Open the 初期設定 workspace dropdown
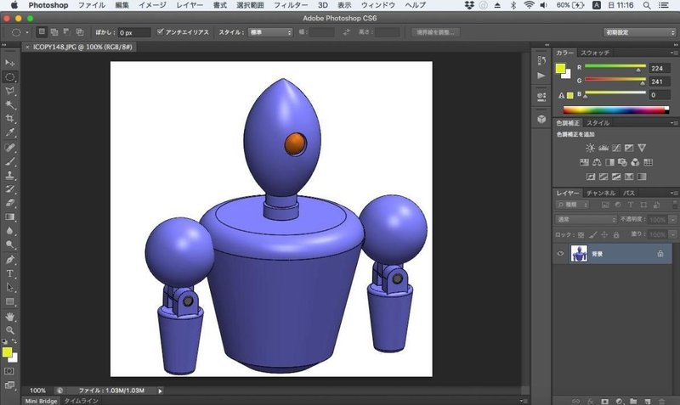Viewport: 680px width, 405px height. [640, 32]
